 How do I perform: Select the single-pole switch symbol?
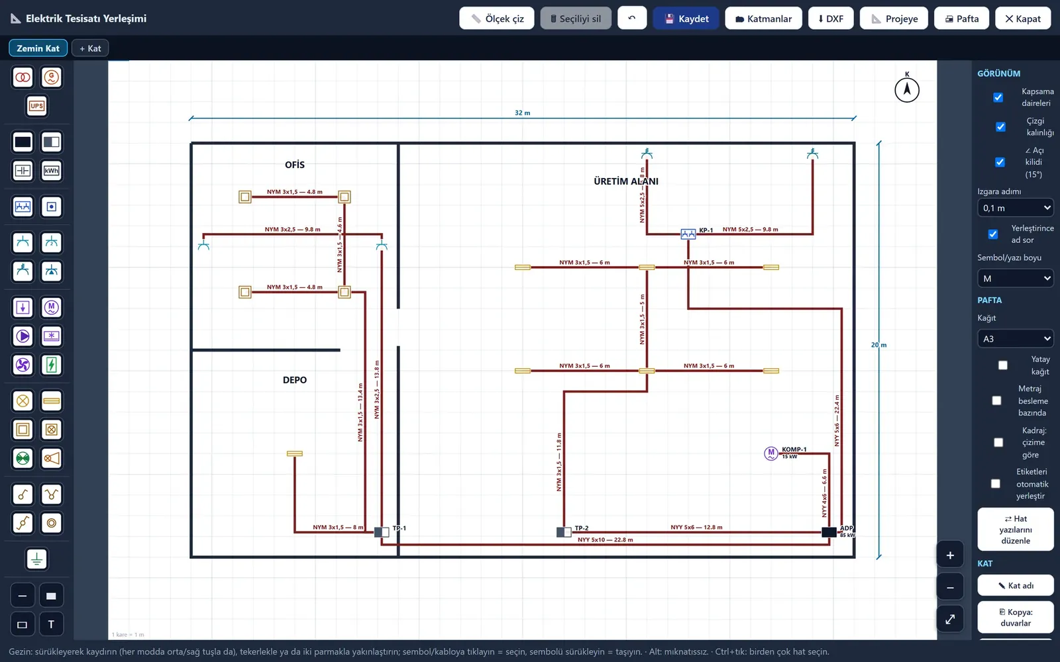click(x=23, y=494)
